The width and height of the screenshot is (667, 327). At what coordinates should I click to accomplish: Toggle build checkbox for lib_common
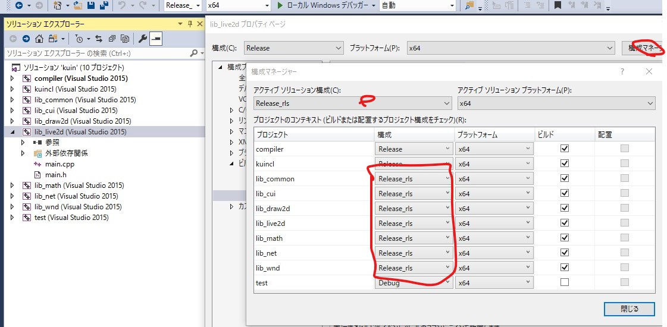[565, 178]
